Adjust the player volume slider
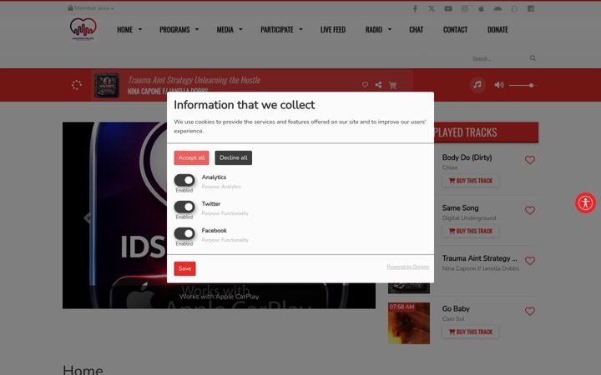 tap(522, 85)
